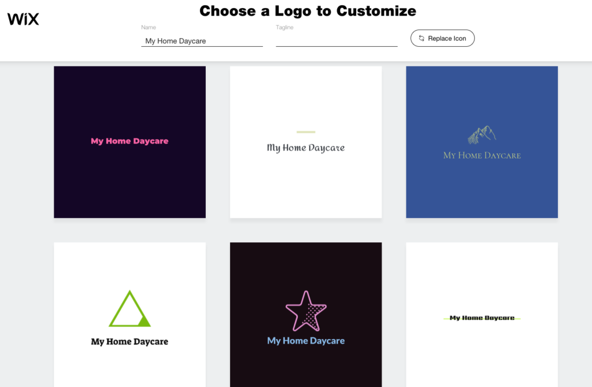592x387 pixels.
Task: Choose the white logo with script font
Action: pos(305,142)
